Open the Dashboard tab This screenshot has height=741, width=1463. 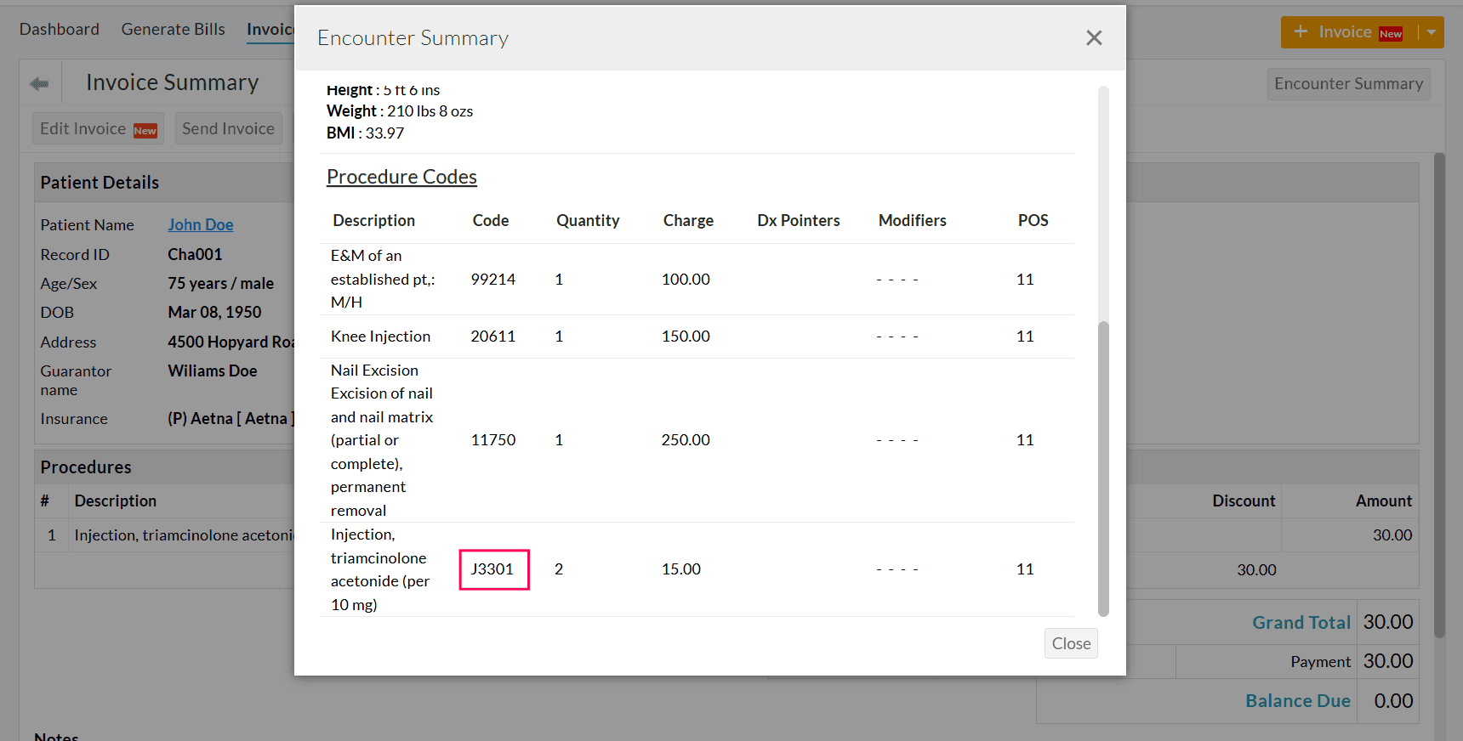click(x=60, y=29)
